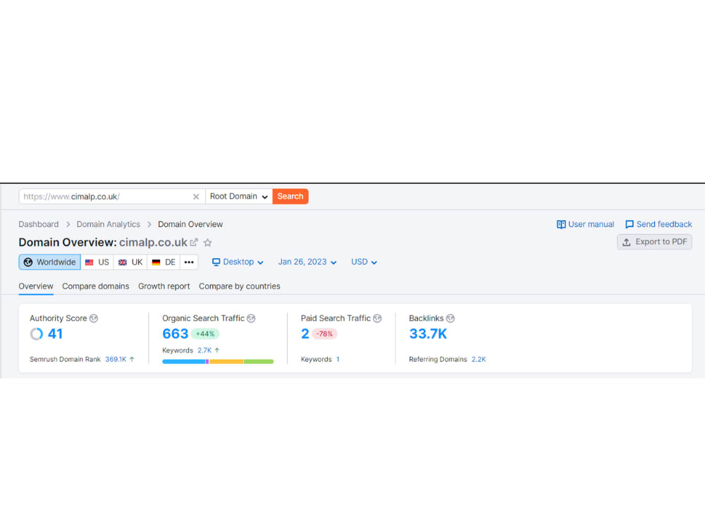Open organic Keywords 2.7K value
The height and width of the screenshot is (529, 705).
pos(204,351)
